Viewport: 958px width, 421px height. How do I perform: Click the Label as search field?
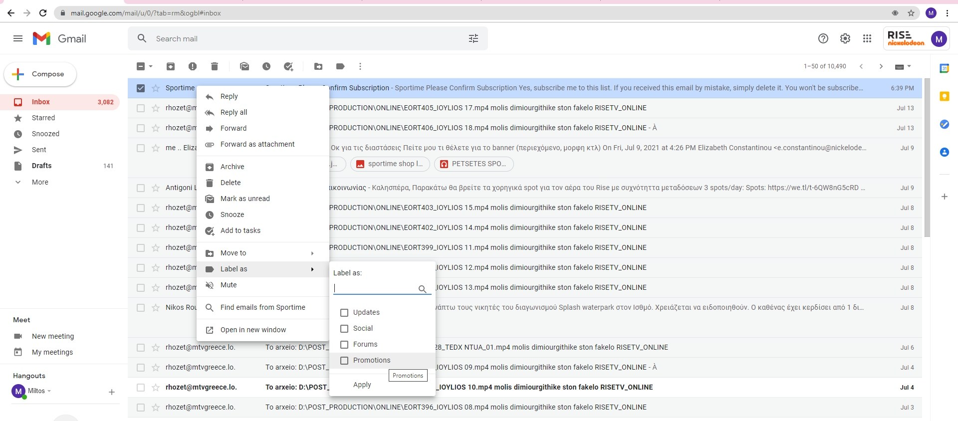(x=374, y=288)
